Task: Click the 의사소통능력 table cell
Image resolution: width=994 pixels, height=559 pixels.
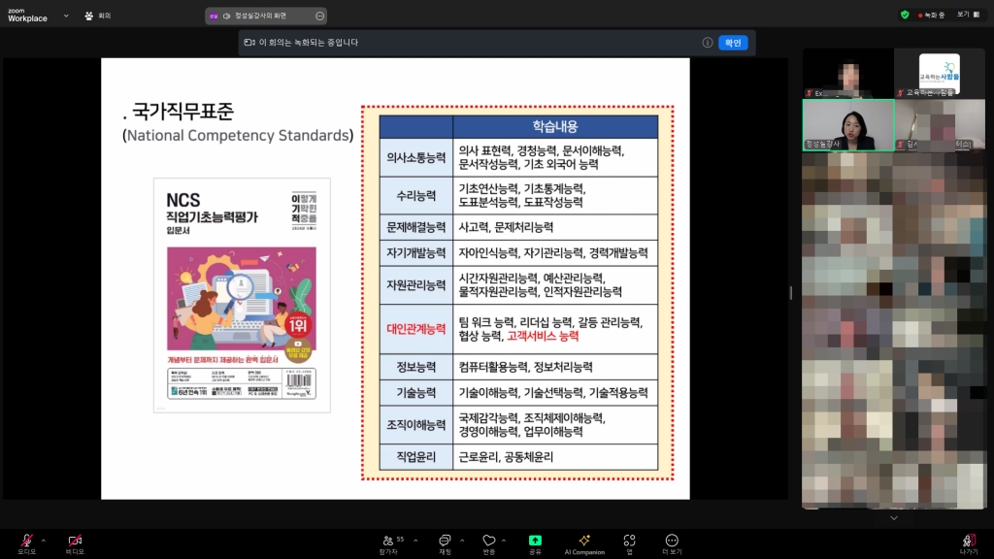Action: 415,157
